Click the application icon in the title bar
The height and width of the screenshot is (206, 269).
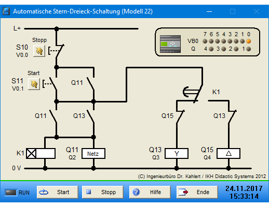click(6, 11)
